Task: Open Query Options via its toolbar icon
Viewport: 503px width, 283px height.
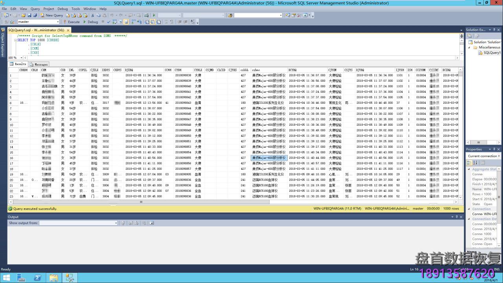Action: [x=120, y=22]
